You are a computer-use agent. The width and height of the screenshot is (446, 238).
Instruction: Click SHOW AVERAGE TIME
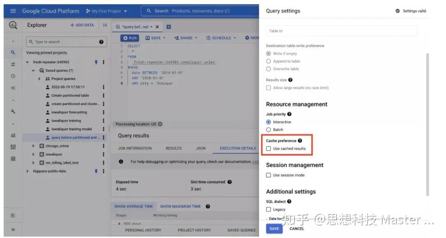[134, 206]
